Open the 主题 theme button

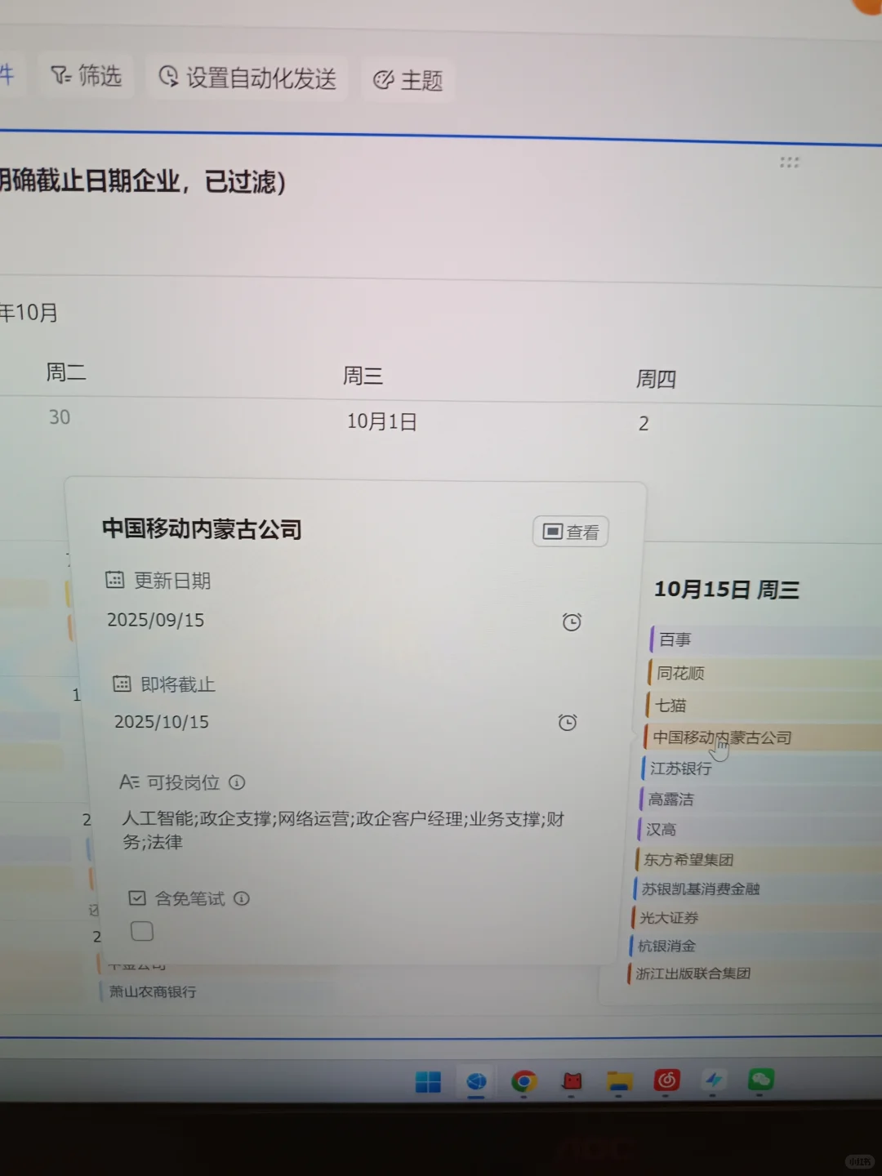pos(408,80)
